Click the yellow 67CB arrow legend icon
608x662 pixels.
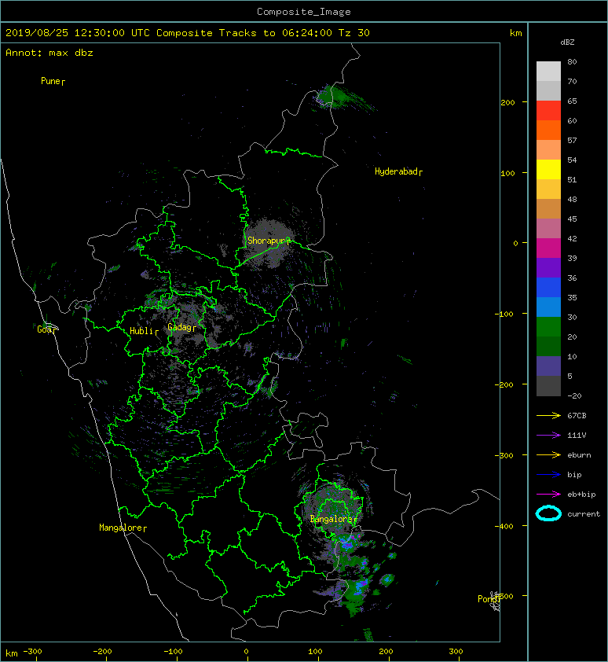point(548,416)
